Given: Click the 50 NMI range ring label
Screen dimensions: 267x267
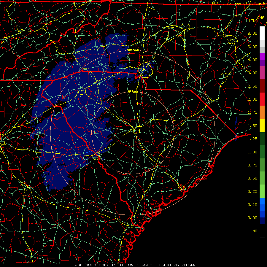Looking at the screenshot, I should coord(133,91).
